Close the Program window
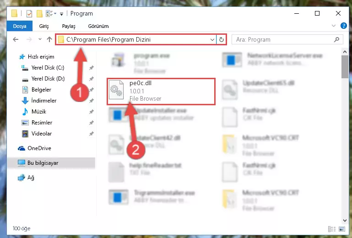The image size is (352, 238). (x=338, y=13)
